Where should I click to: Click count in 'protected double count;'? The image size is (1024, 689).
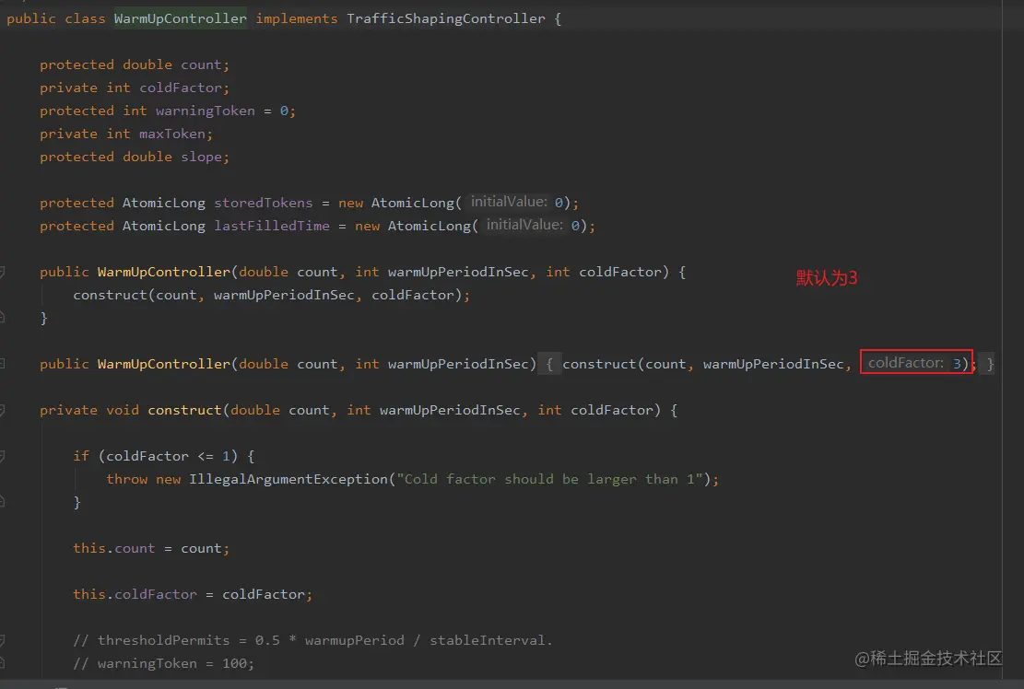point(202,64)
